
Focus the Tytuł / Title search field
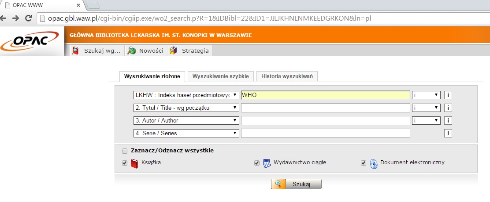[x=325, y=108]
